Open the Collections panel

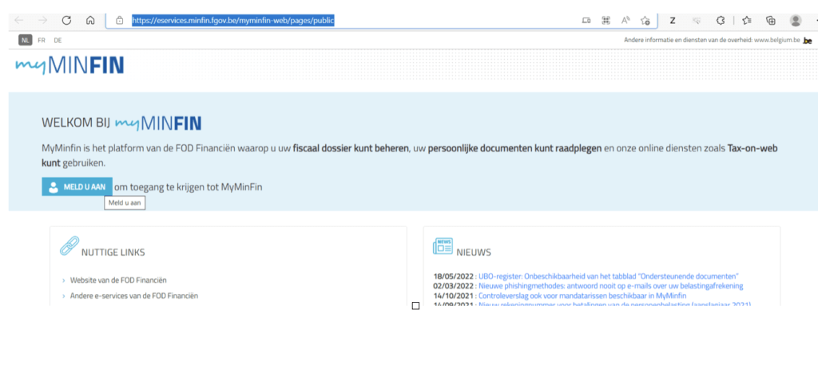(x=771, y=21)
